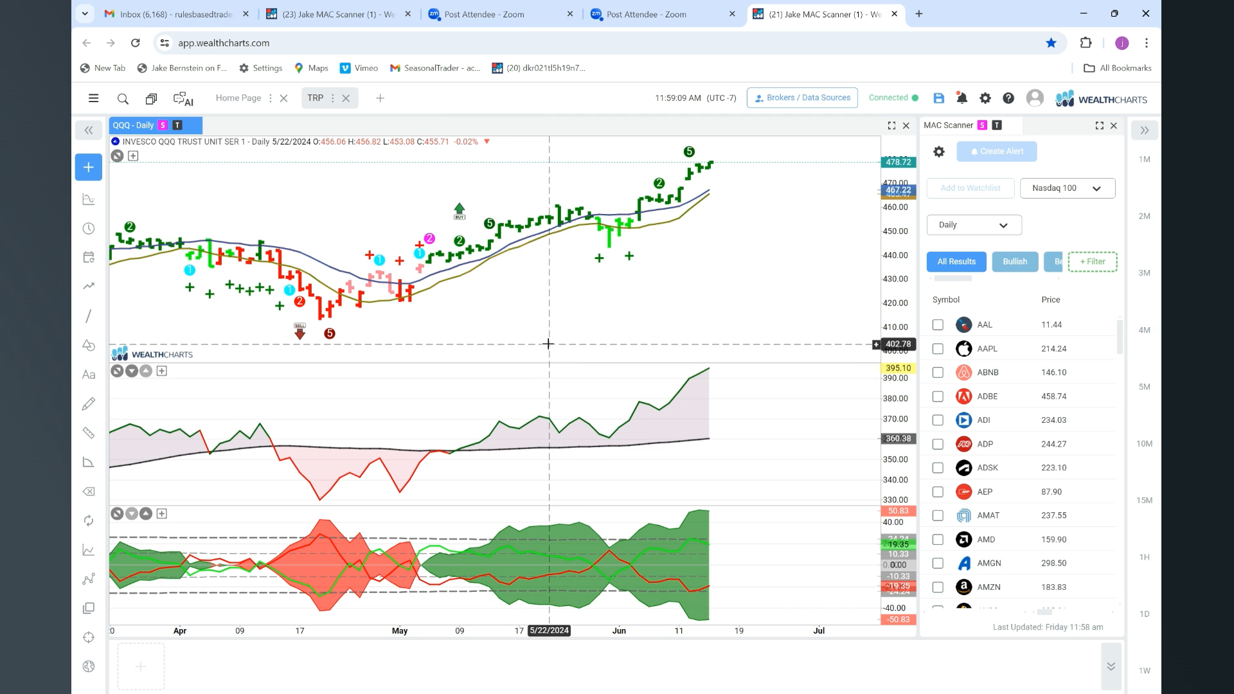The image size is (1234, 694).
Task: Click the refresh sync icon in sidebar
Action: point(89,520)
